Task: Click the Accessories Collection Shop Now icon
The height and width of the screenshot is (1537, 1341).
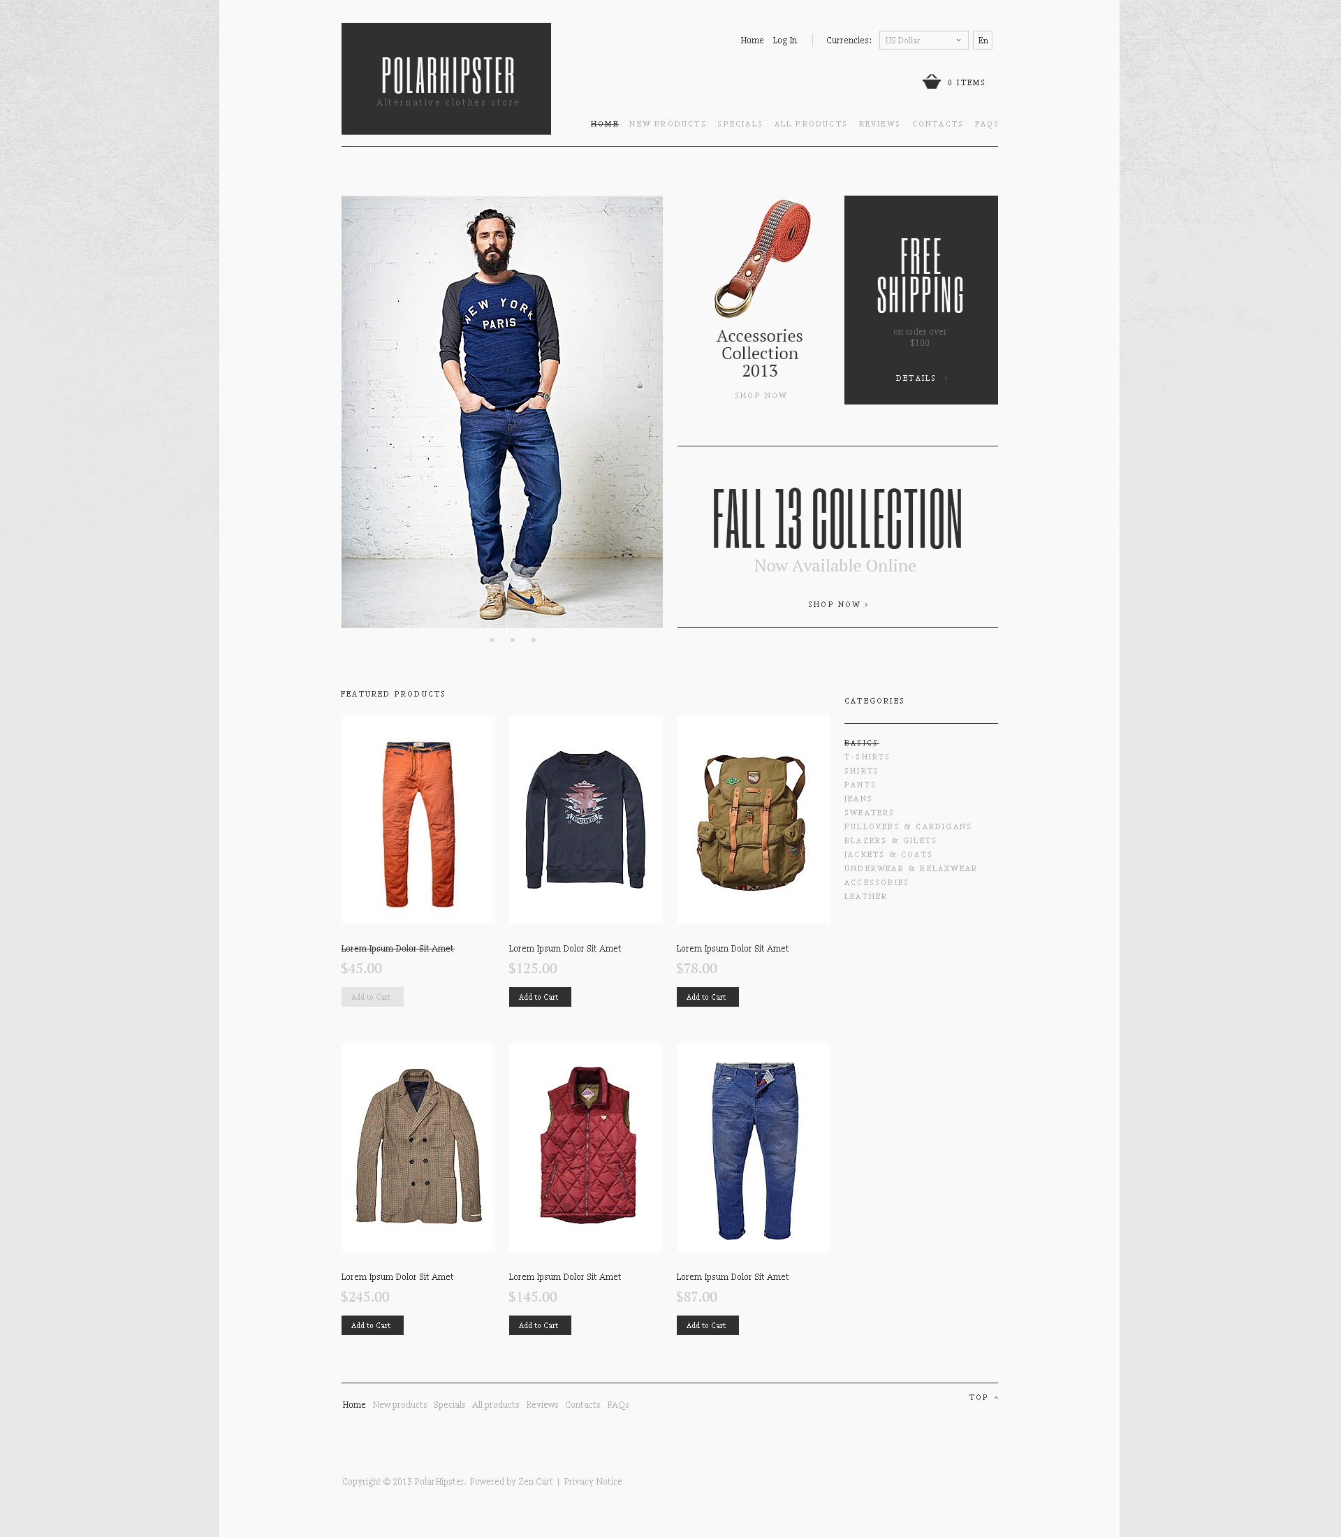Action: click(x=759, y=395)
